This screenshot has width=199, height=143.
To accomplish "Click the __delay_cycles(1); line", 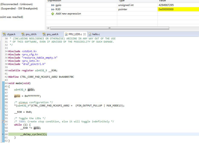I will click(x=33, y=134).
